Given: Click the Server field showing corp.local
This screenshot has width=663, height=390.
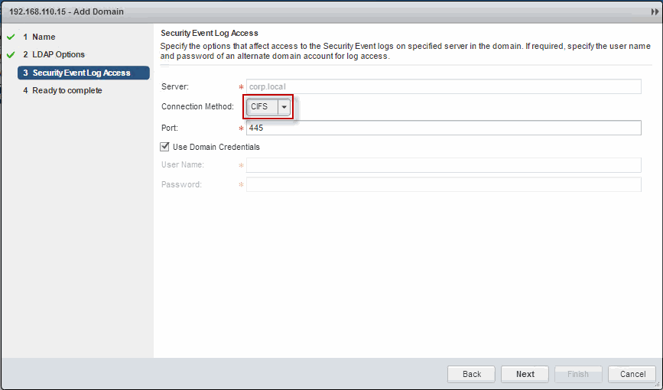Looking at the screenshot, I should tap(443, 86).
